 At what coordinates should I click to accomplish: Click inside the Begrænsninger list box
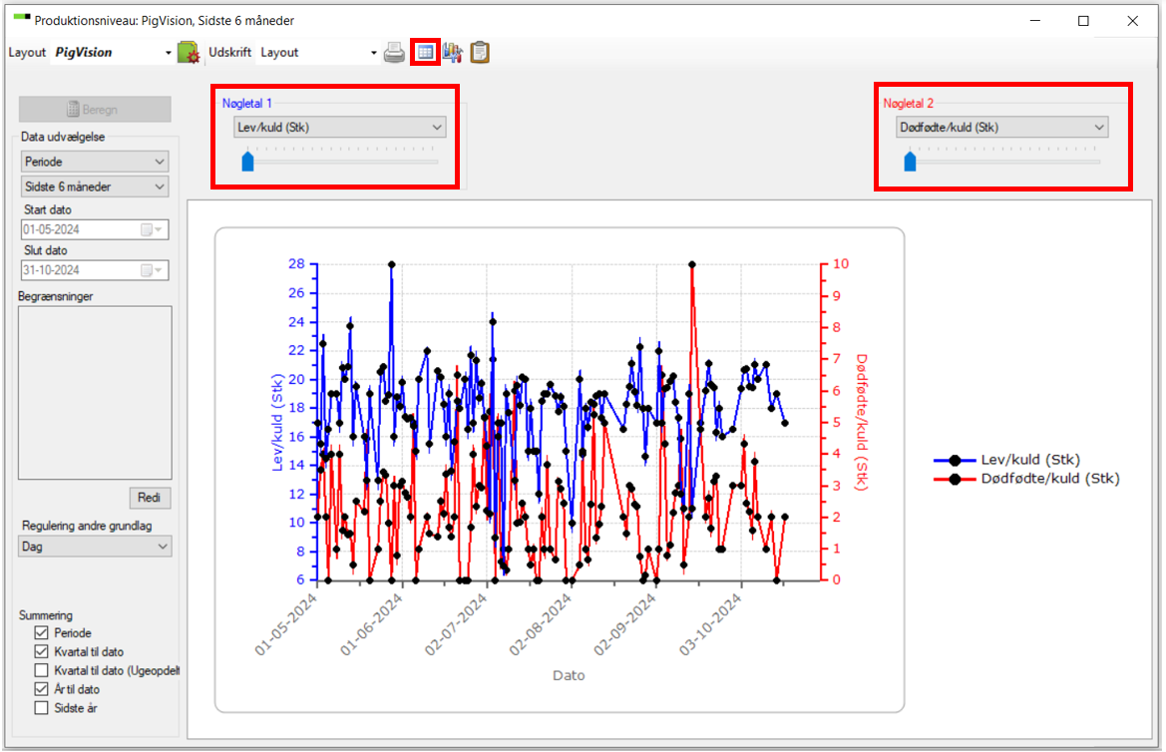pos(95,393)
